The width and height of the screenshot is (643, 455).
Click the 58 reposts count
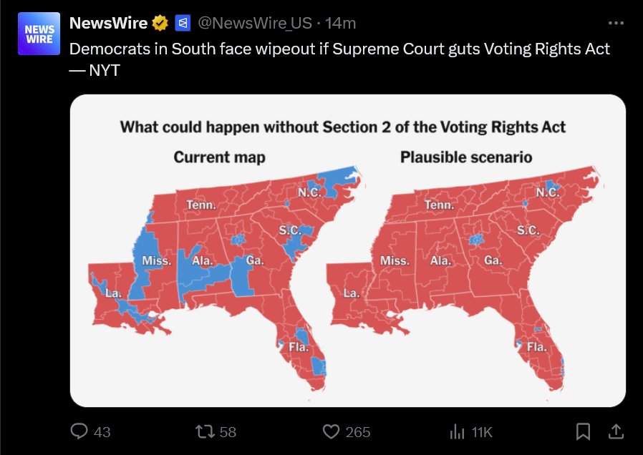point(228,432)
